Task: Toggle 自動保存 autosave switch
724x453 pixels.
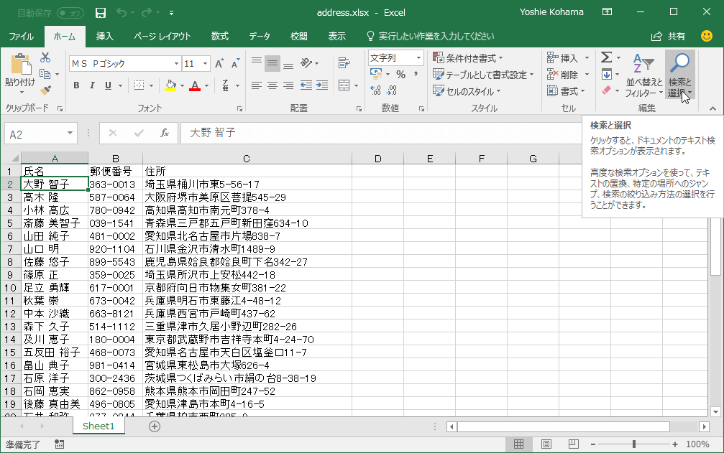Action: point(70,13)
